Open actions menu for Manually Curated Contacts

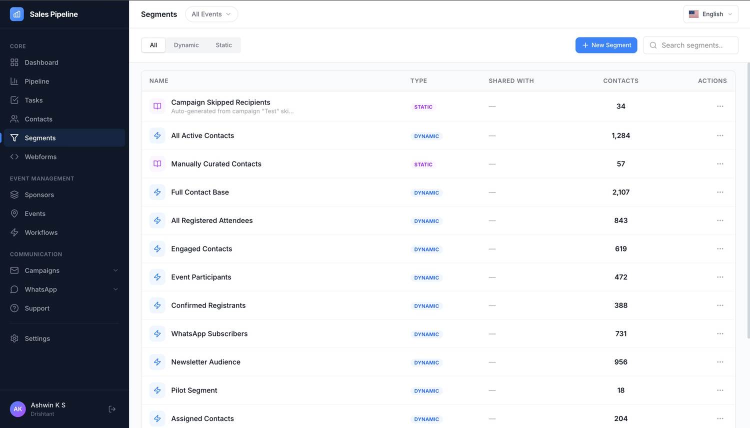point(720,164)
